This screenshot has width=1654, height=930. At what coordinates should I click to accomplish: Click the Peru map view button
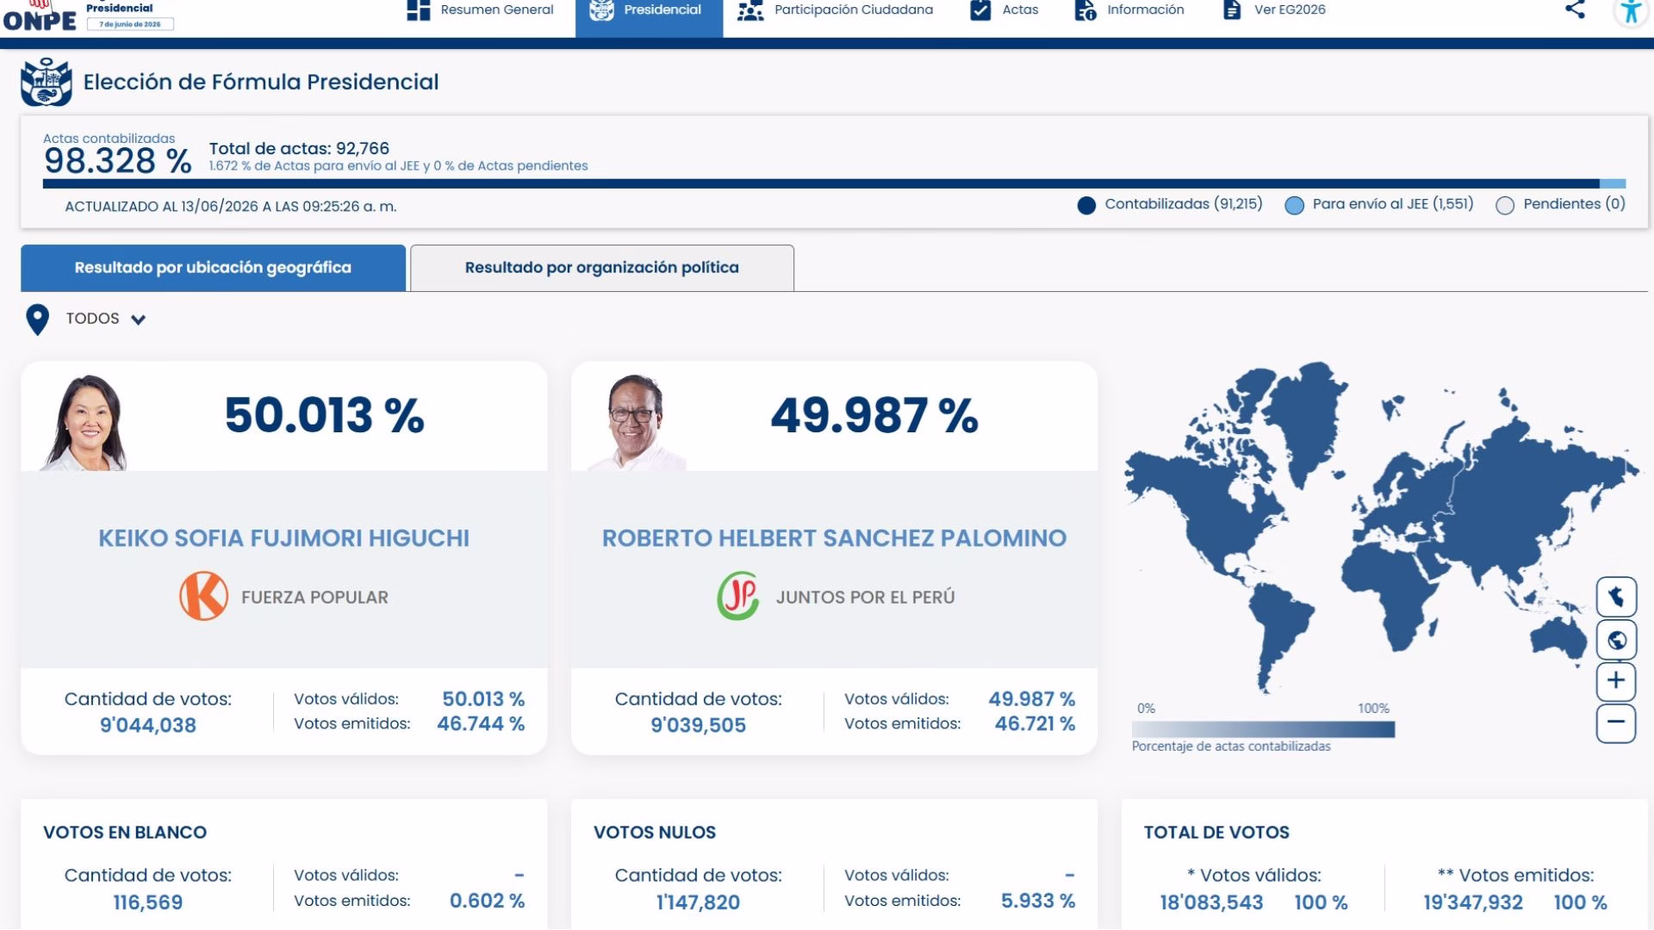click(x=1616, y=597)
